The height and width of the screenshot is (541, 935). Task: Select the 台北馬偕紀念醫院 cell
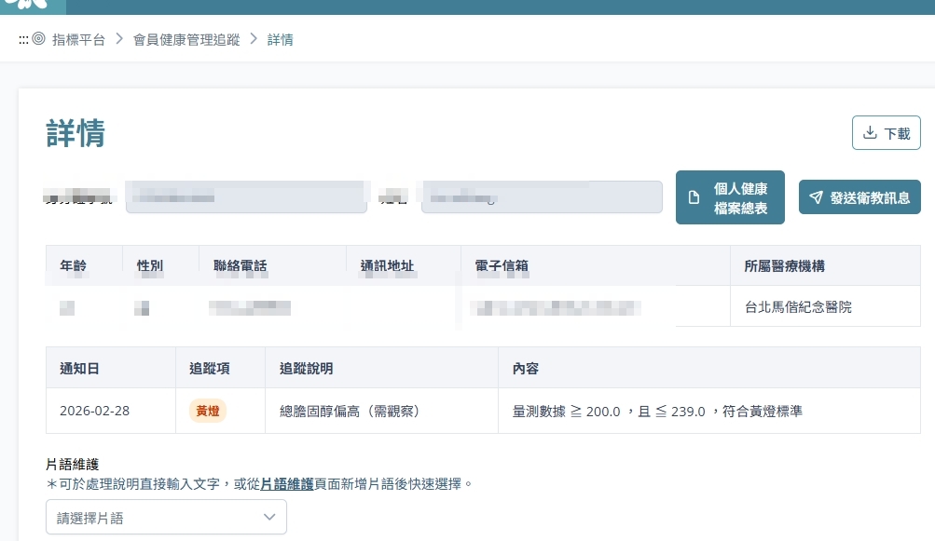798,306
